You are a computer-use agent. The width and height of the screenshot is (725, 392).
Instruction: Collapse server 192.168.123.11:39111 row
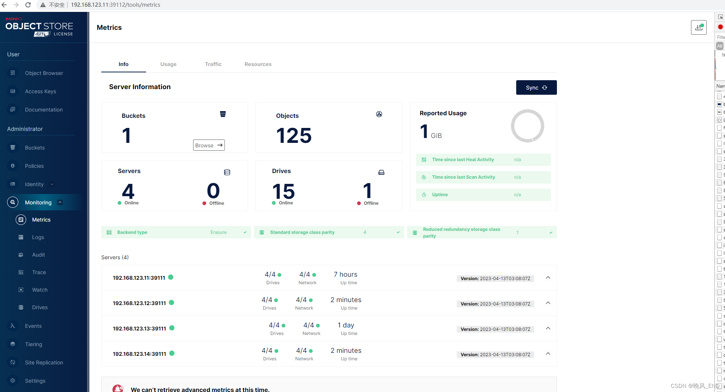pos(548,277)
